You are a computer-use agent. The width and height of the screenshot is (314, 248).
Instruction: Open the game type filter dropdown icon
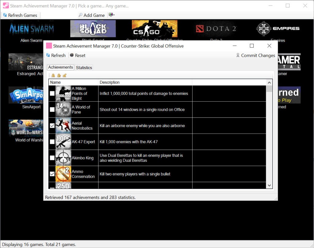tap(112, 15)
